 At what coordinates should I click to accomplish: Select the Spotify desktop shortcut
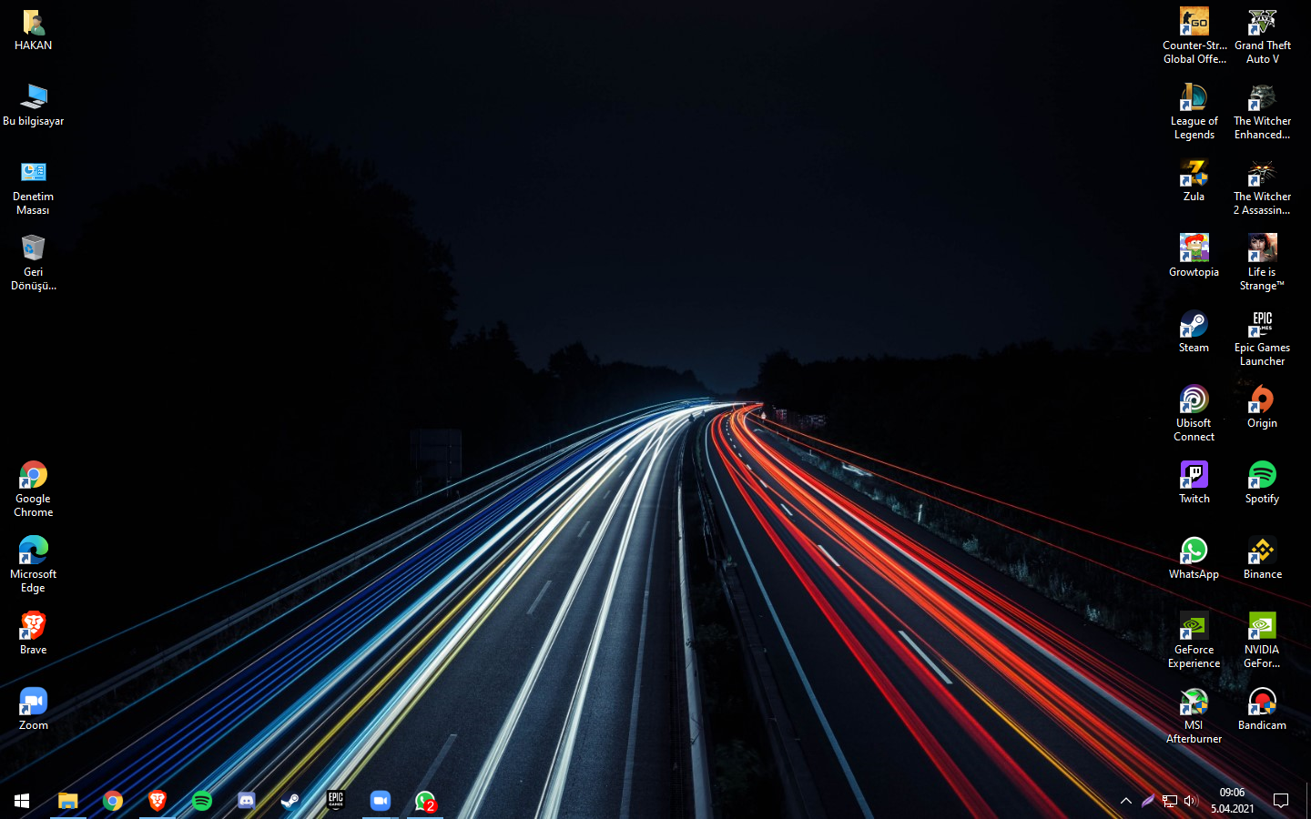point(1263,483)
